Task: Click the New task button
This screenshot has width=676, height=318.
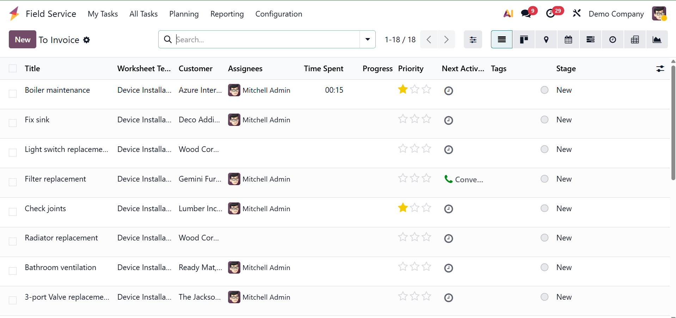Action: click(x=23, y=39)
